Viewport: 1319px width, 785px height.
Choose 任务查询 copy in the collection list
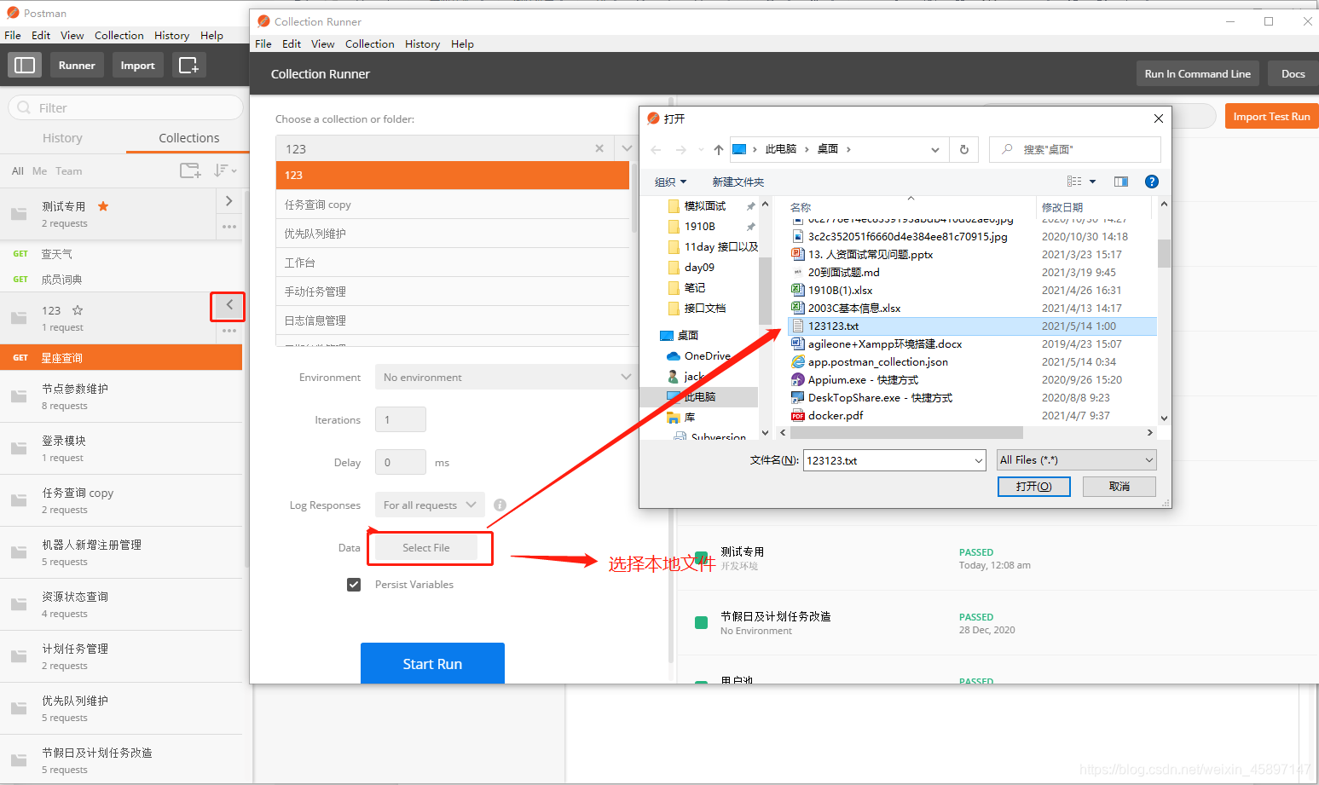point(453,205)
